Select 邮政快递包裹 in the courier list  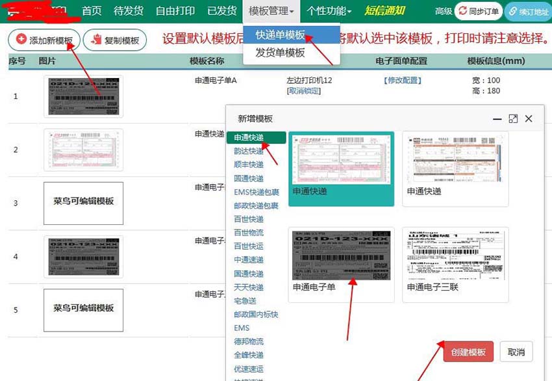coord(256,206)
